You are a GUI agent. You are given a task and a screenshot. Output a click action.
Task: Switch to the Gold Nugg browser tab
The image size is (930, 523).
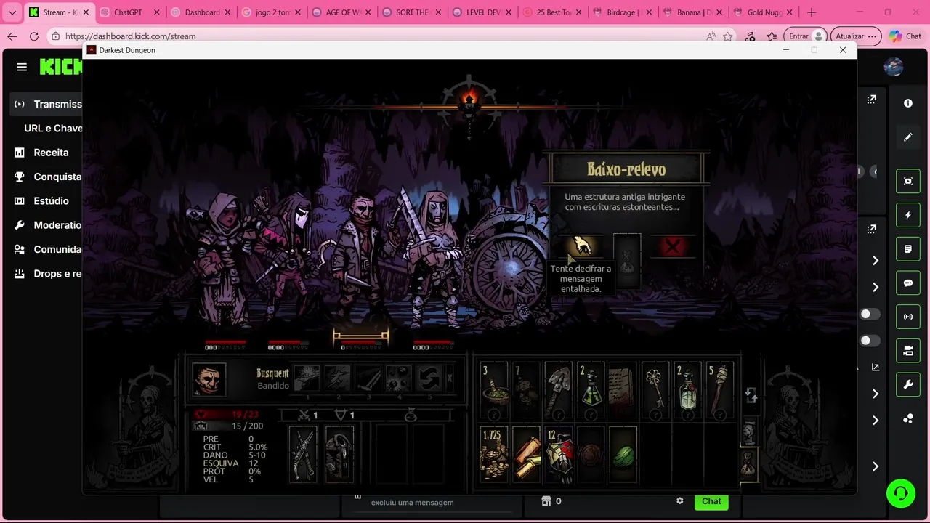(x=764, y=12)
